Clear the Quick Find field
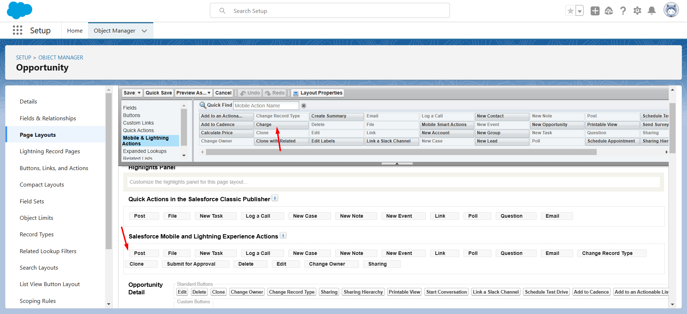This screenshot has width=687, height=314. tap(304, 106)
